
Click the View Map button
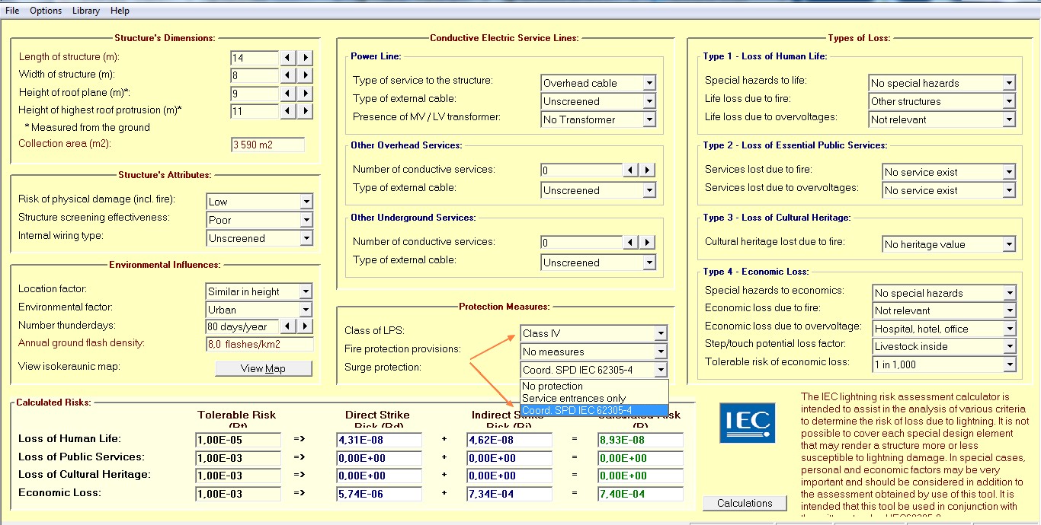pyautogui.click(x=264, y=368)
